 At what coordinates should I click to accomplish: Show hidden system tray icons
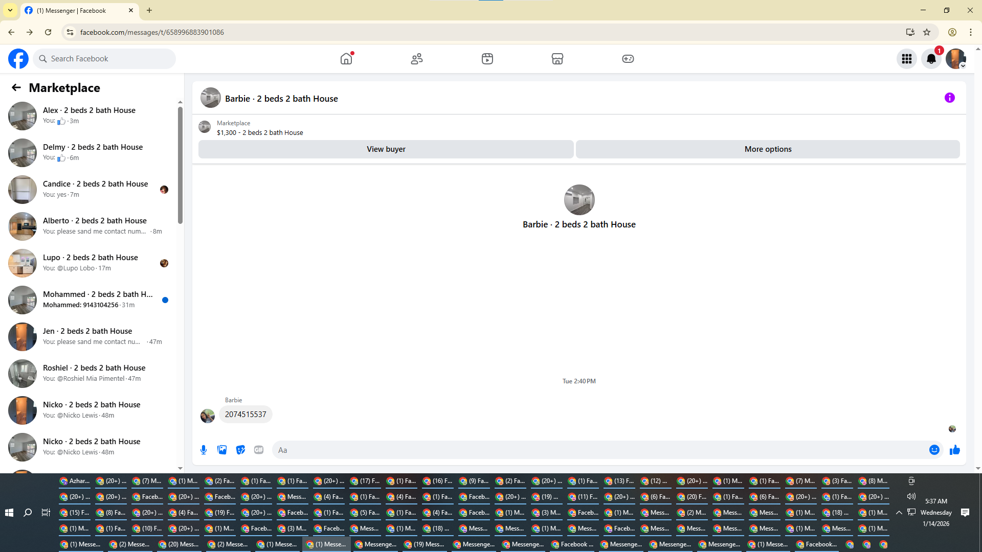pyautogui.click(x=899, y=512)
